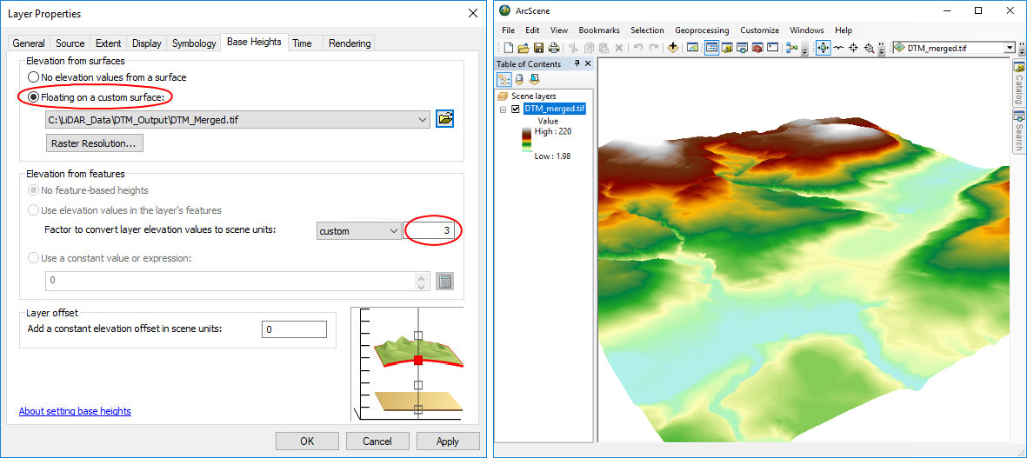Switch to the Extent tab
The width and height of the screenshot is (1027, 458).
[108, 43]
